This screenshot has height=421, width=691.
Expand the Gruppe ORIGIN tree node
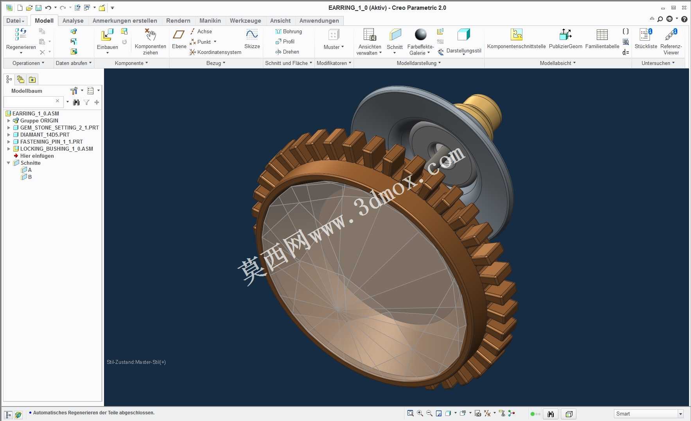click(9, 121)
